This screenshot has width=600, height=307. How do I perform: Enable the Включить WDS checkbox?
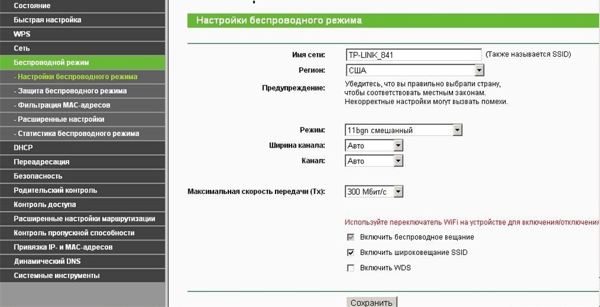coord(351,268)
